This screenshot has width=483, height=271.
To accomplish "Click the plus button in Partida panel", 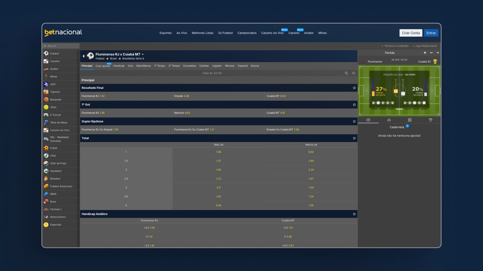I will coord(425,53).
